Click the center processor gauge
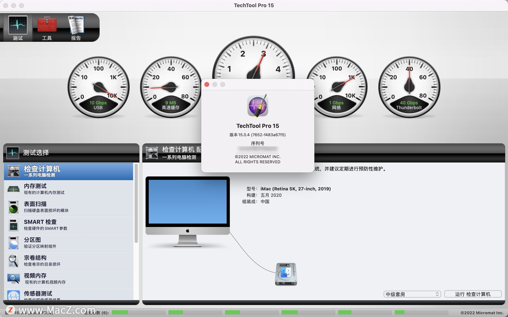This screenshot has width=508, height=317. (254, 57)
